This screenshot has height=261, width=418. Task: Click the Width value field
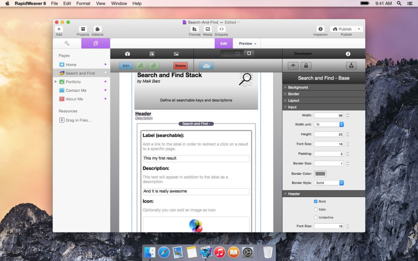click(x=329, y=115)
